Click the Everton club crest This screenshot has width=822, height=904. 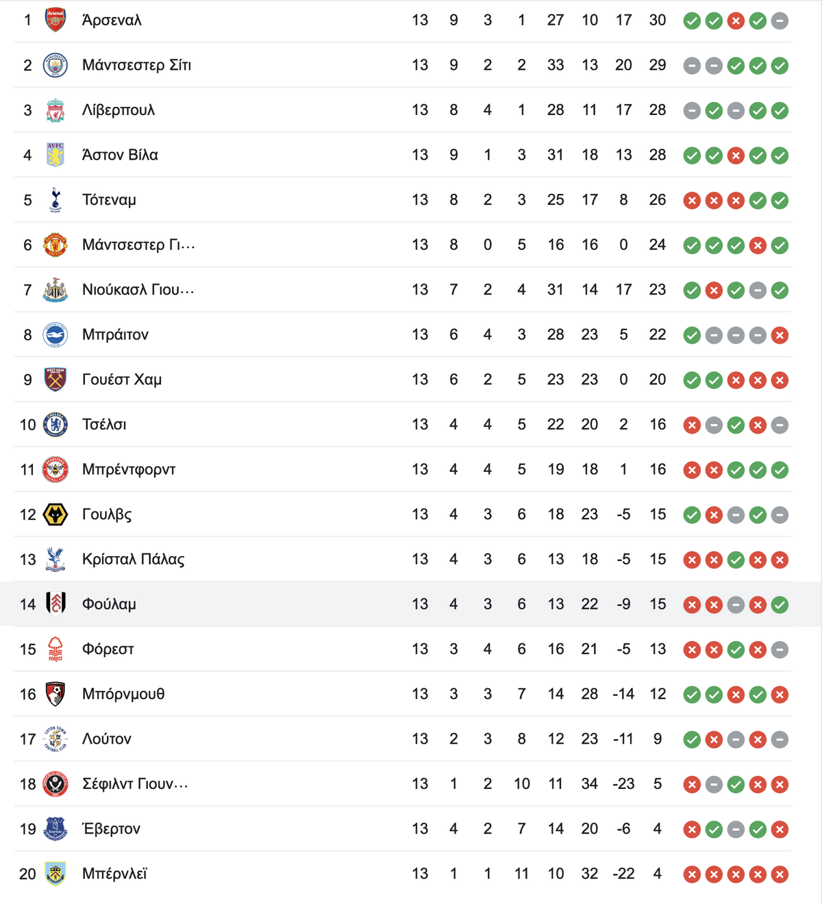point(55,829)
